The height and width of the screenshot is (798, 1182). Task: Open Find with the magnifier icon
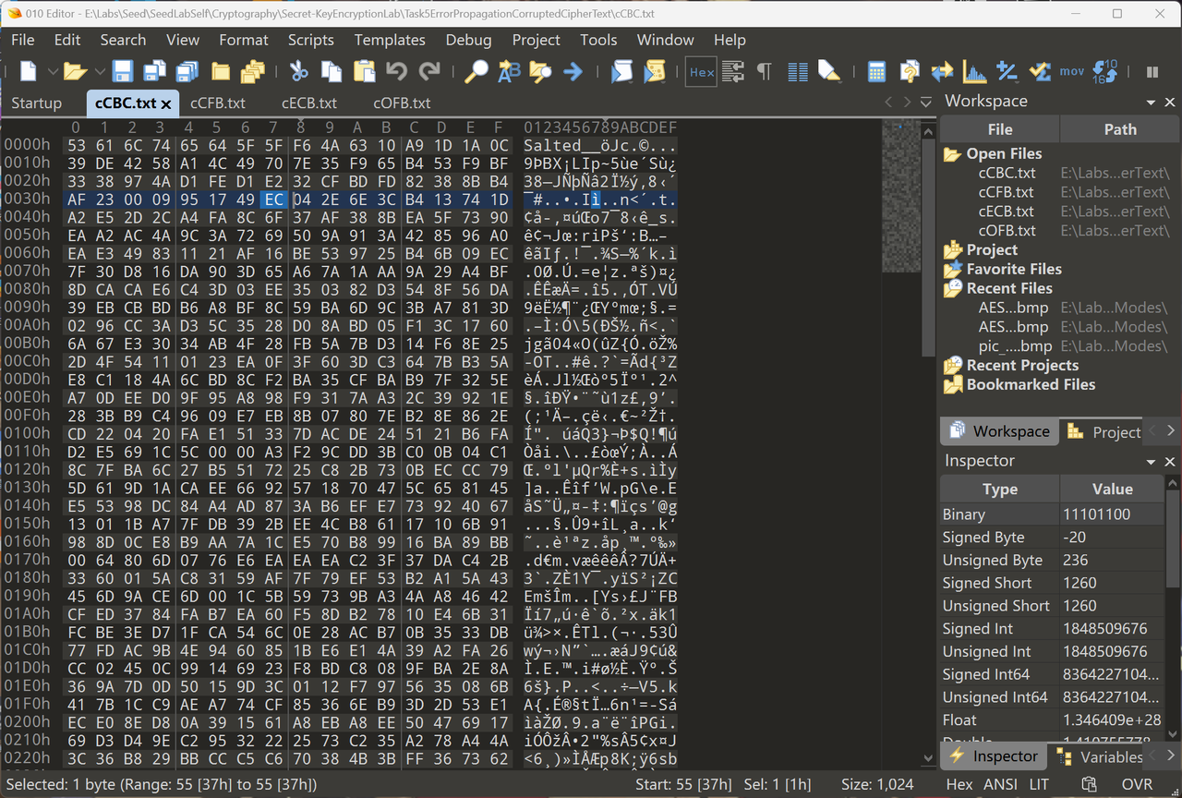point(476,72)
